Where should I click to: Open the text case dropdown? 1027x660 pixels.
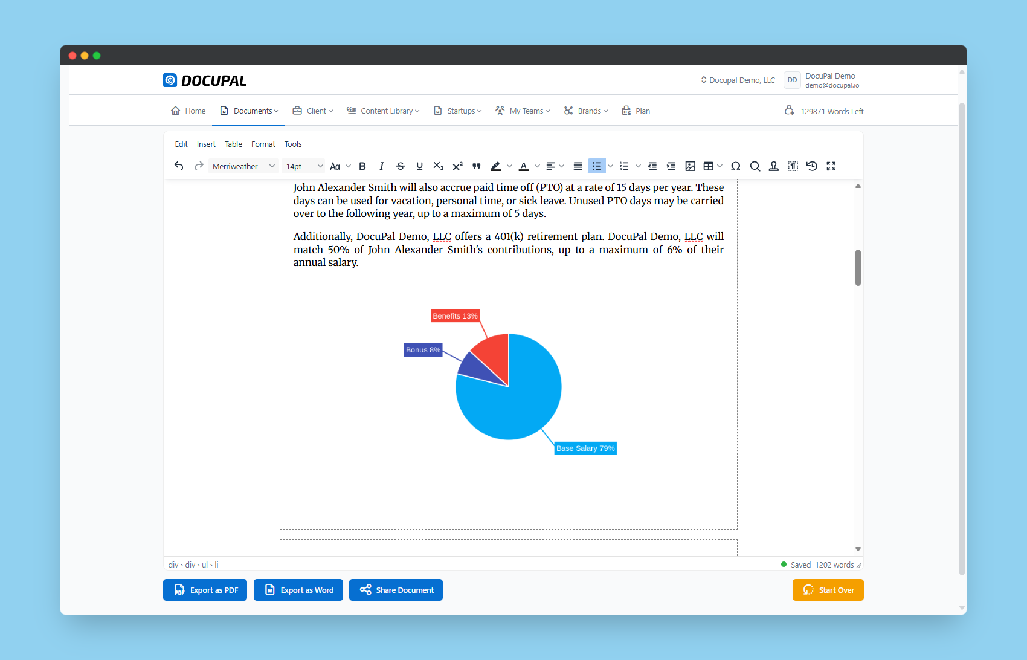coord(340,166)
